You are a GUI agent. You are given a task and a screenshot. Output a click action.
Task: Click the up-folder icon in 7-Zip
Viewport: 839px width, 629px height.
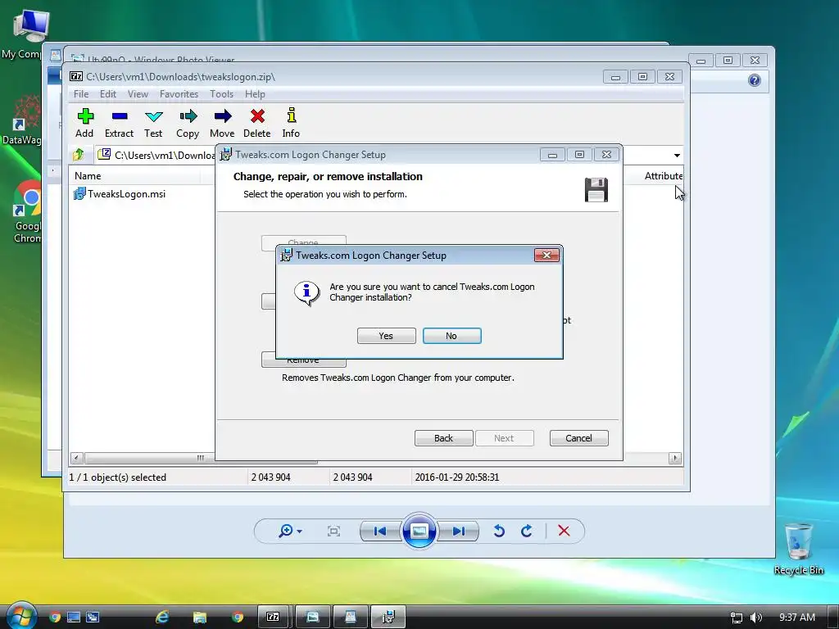coord(79,155)
